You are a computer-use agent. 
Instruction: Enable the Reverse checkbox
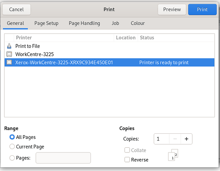click(127, 160)
